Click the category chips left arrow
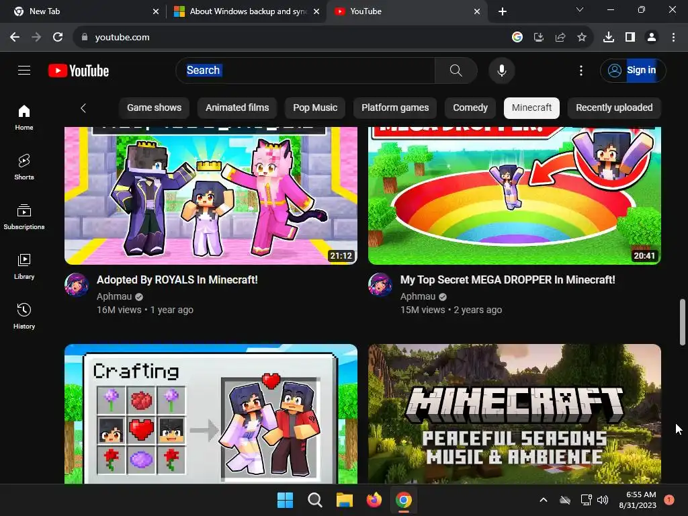The width and height of the screenshot is (688, 516). pyautogui.click(x=83, y=108)
